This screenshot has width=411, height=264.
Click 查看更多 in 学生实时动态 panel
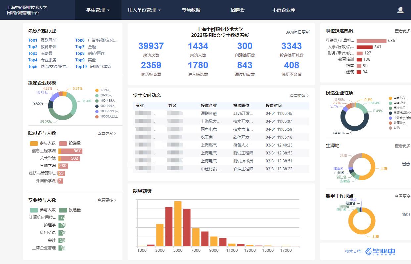click(x=299, y=96)
